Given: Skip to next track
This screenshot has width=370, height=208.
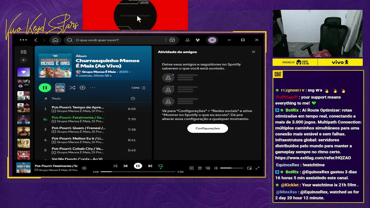Looking at the screenshot, I should coord(150,166).
